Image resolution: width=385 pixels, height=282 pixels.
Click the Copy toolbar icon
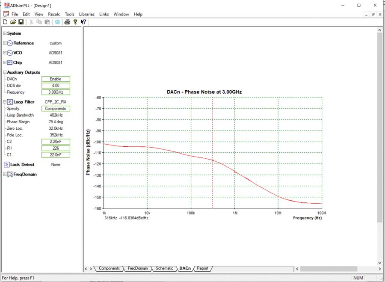coord(39,22)
